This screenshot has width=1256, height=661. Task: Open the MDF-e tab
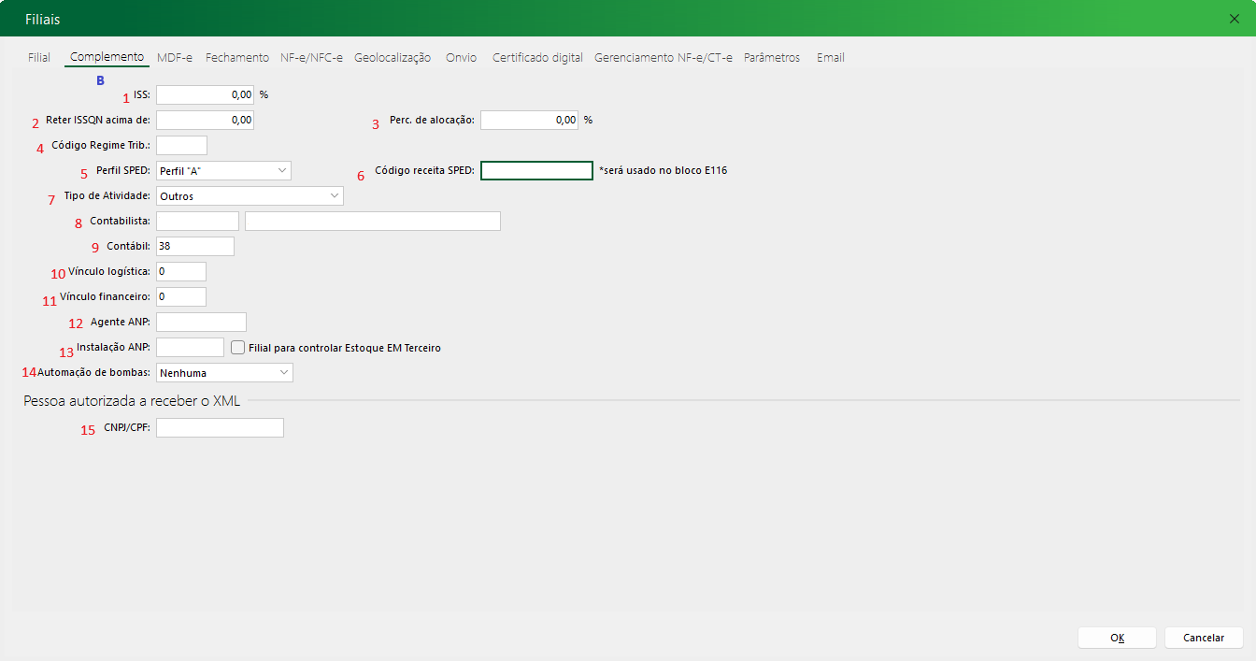coord(175,58)
